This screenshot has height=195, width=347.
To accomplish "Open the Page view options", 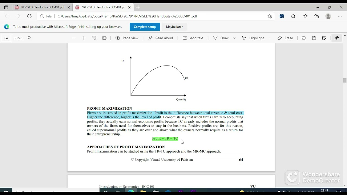I will tap(127, 38).
